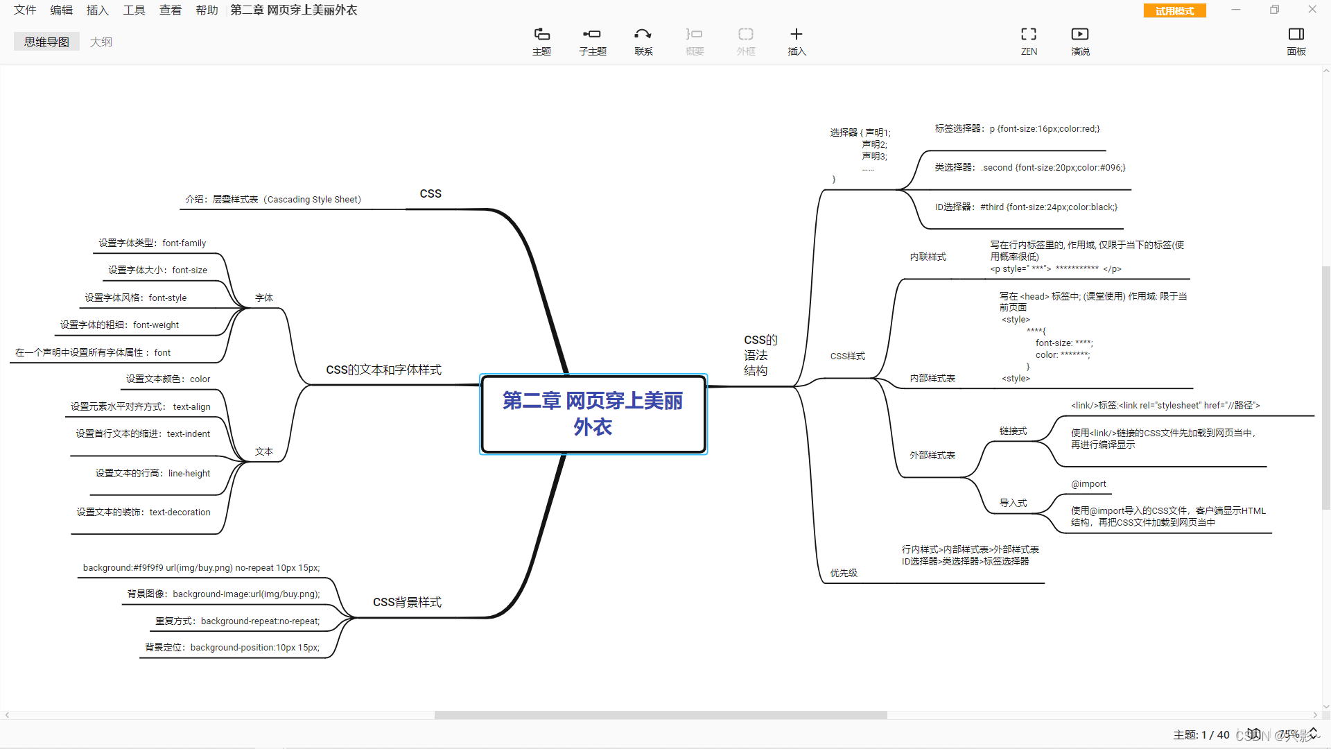
Task: Select 设置元素水平对齐方式: text-align node
Action: [x=140, y=406]
